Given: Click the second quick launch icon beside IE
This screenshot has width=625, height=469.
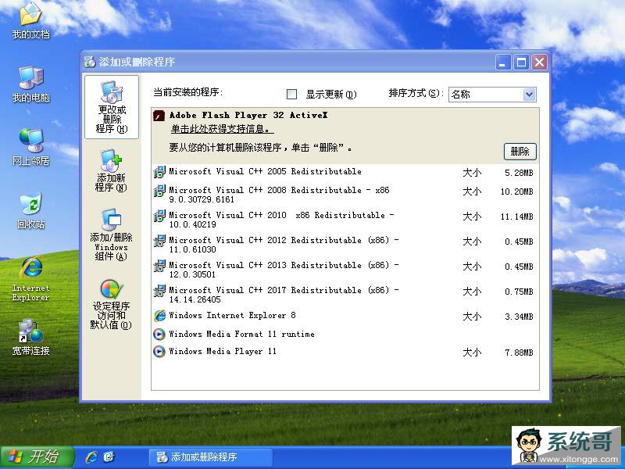Looking at the screenshot, I should [x=109, y=456].
